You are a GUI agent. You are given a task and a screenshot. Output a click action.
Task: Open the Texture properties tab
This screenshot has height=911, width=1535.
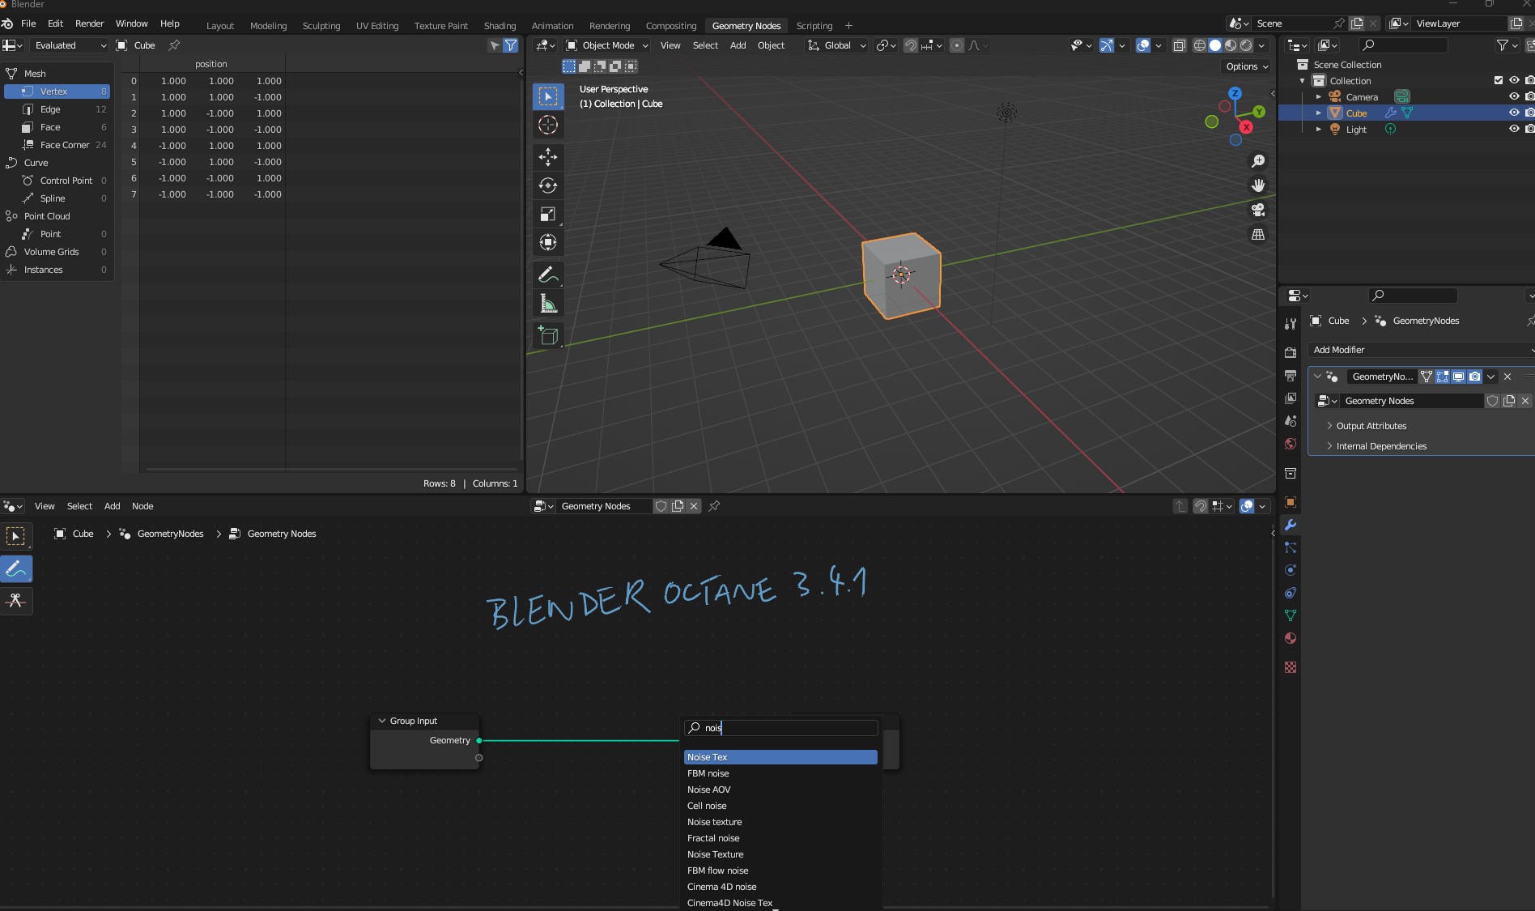1291,667
